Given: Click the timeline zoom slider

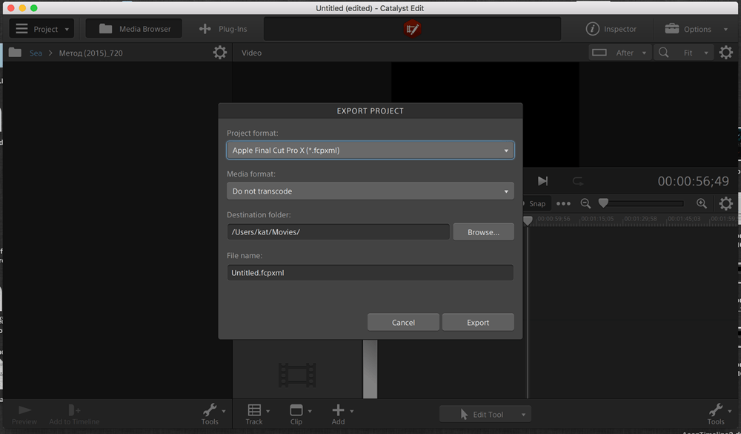Looking at the screenshot, I should (641, 203).
